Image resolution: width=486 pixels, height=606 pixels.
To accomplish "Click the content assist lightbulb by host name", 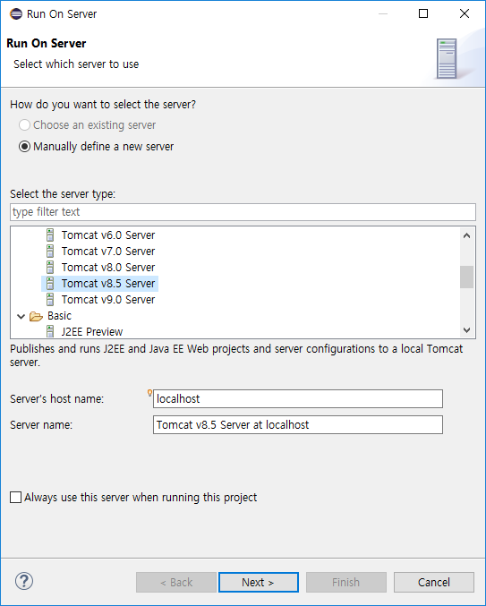I will tap(149, 393).
